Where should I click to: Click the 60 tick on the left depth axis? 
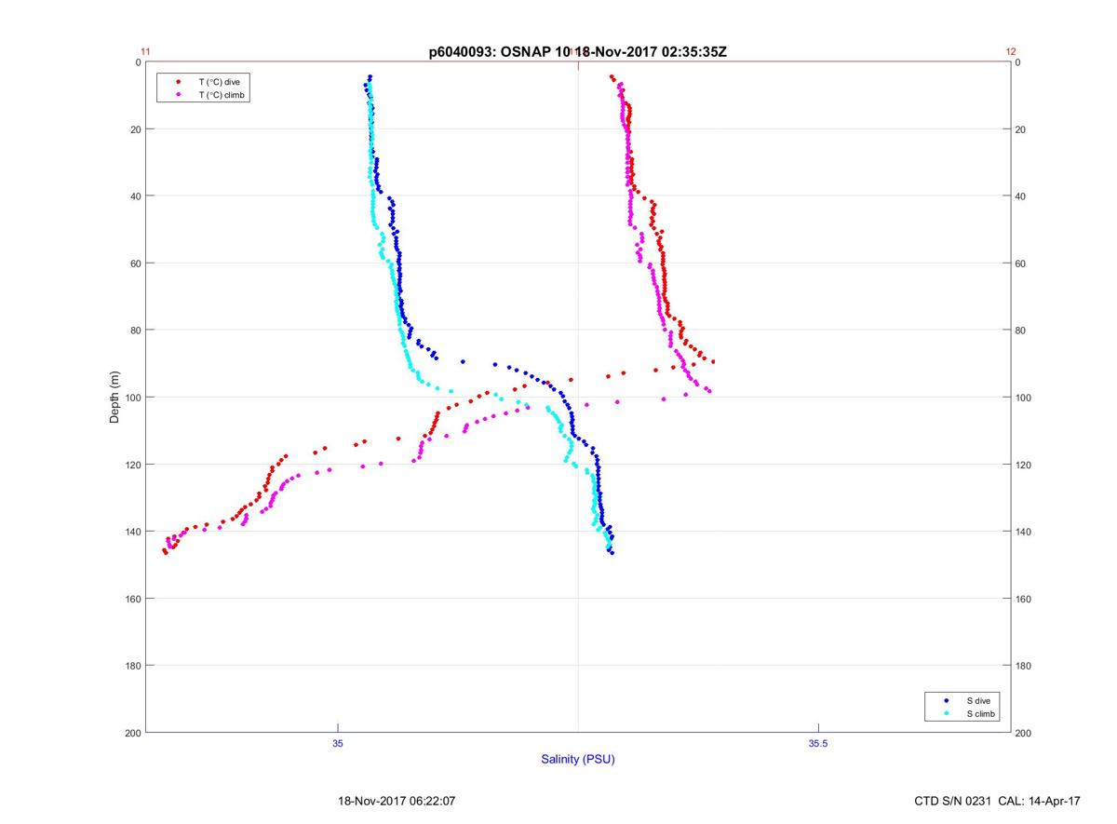pos(135,263)
